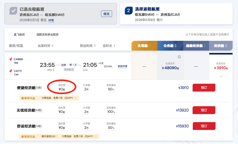Enable the 国航实际承运航班 checkbox
The height and width of the screenshot is (144, 238).
tap(33, 34)
